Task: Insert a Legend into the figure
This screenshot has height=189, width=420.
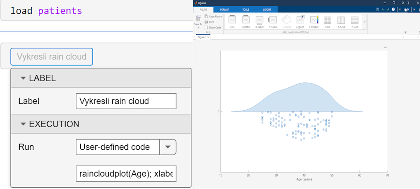Action: click(300, 20)
